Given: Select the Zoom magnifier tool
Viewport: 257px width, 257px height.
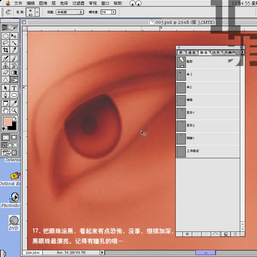Looking at the screenshot, I should pyautogui.click(x=14, y=110).
